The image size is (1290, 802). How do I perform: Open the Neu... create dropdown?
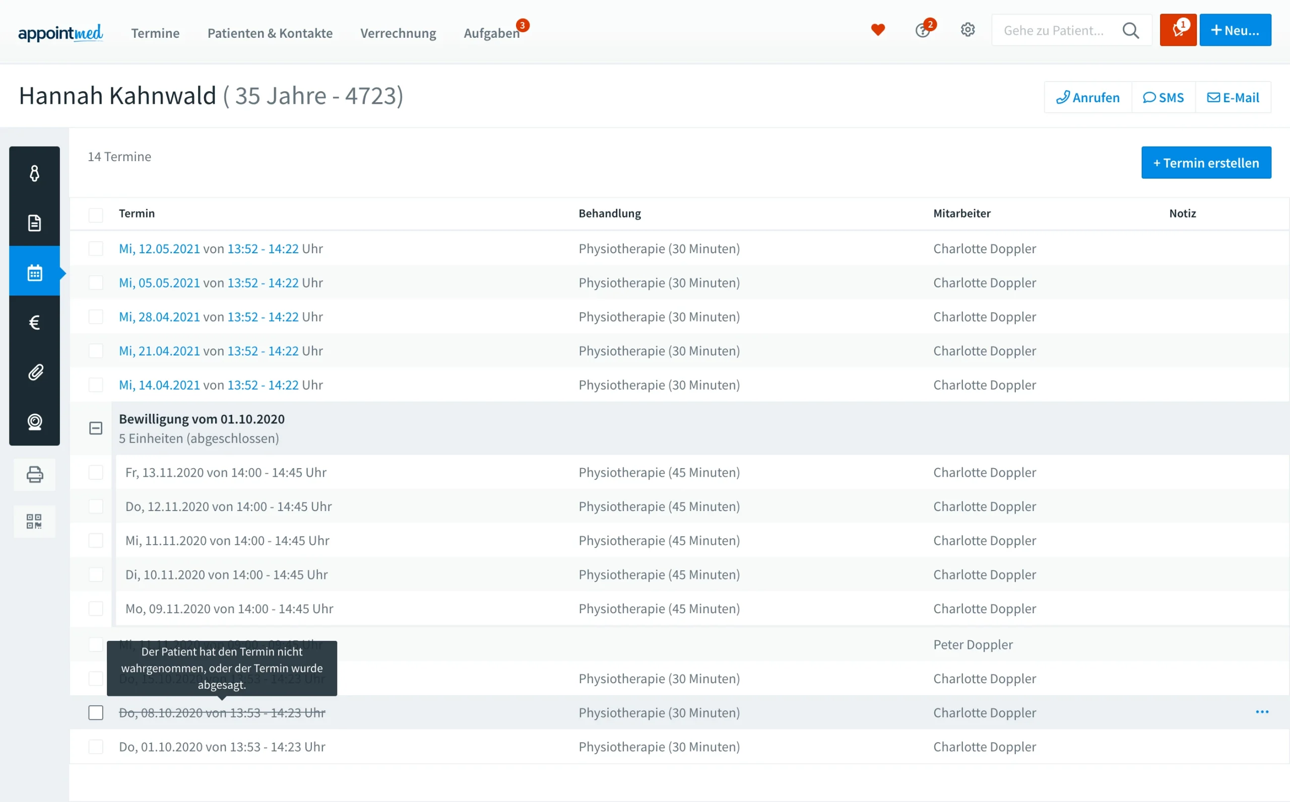(x=1235, y=30)
